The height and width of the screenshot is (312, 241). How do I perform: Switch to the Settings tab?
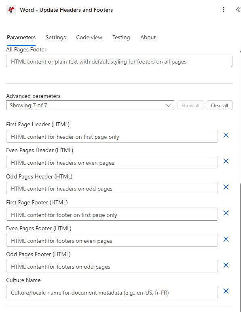pyautogui.click(x=56, y=37)
